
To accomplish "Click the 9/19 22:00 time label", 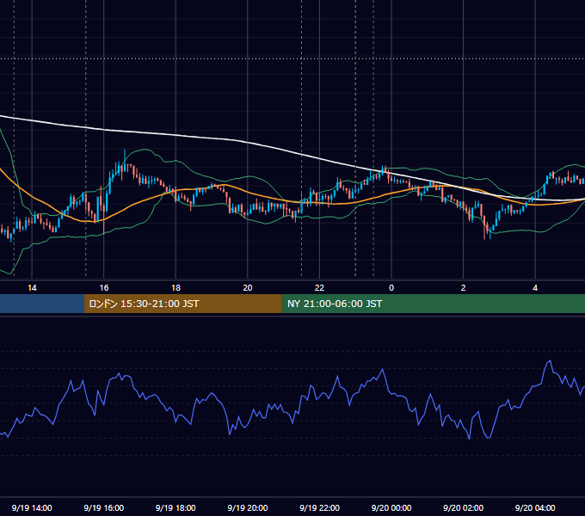I will pyautogui.click(x=319, y=507).
